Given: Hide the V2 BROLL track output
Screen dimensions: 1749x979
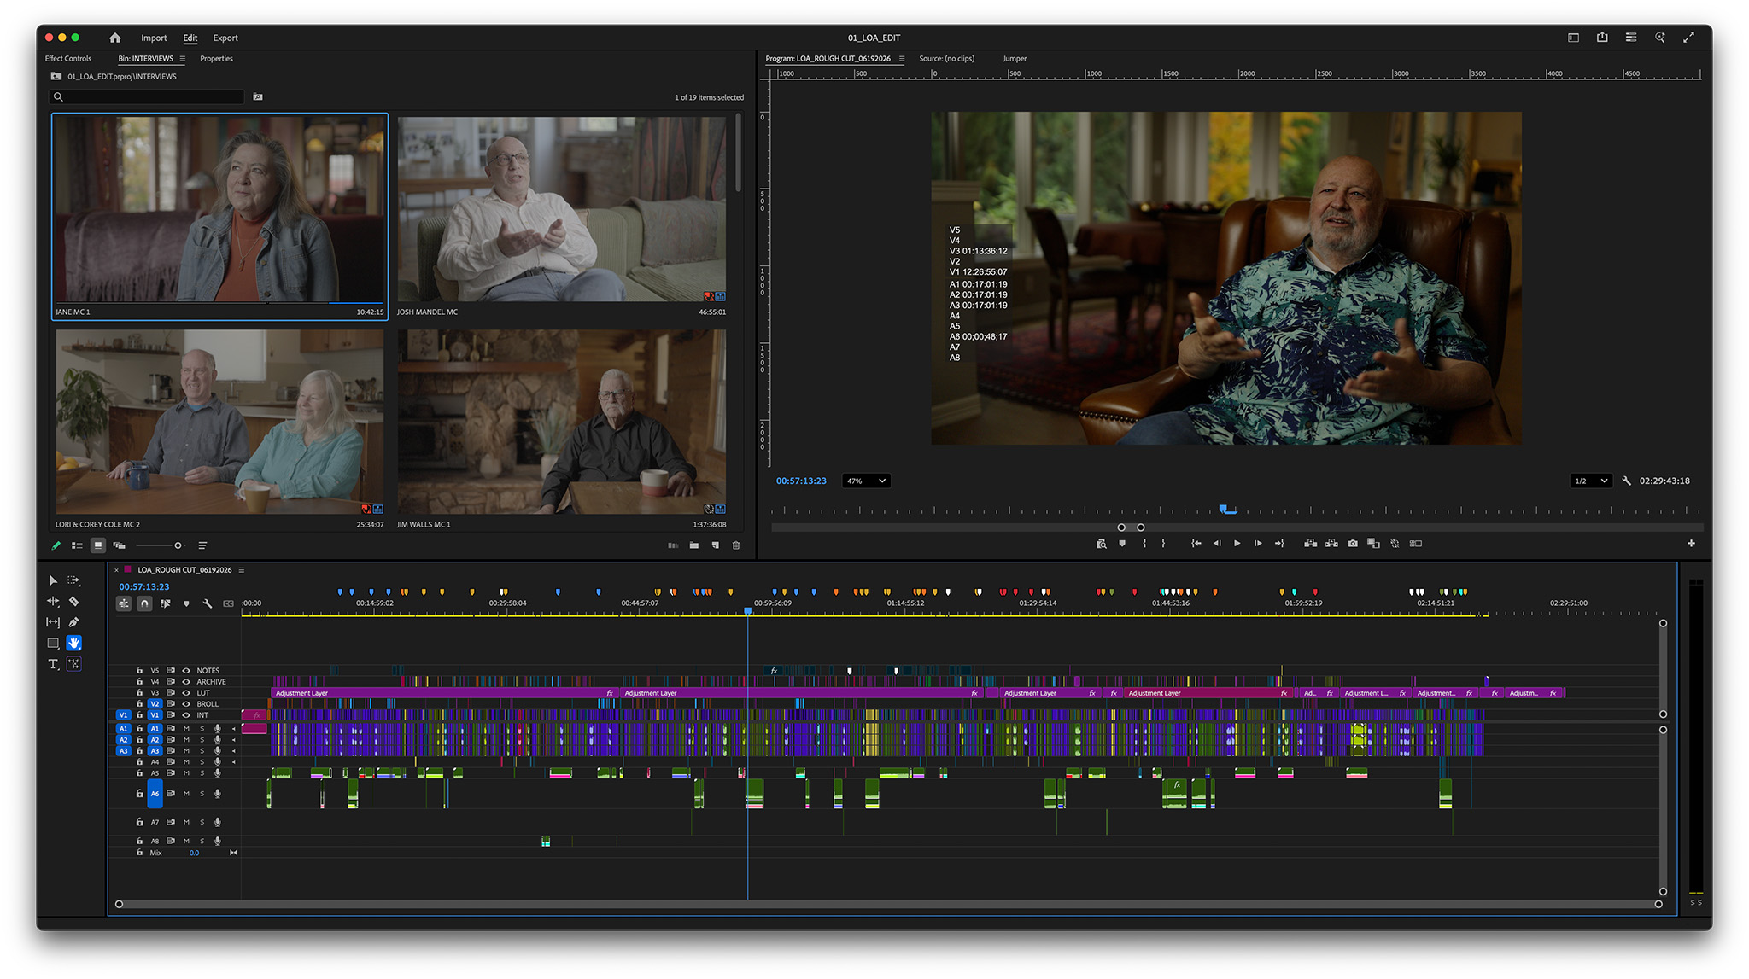Looking at the screenshot, I should [186, 704].
